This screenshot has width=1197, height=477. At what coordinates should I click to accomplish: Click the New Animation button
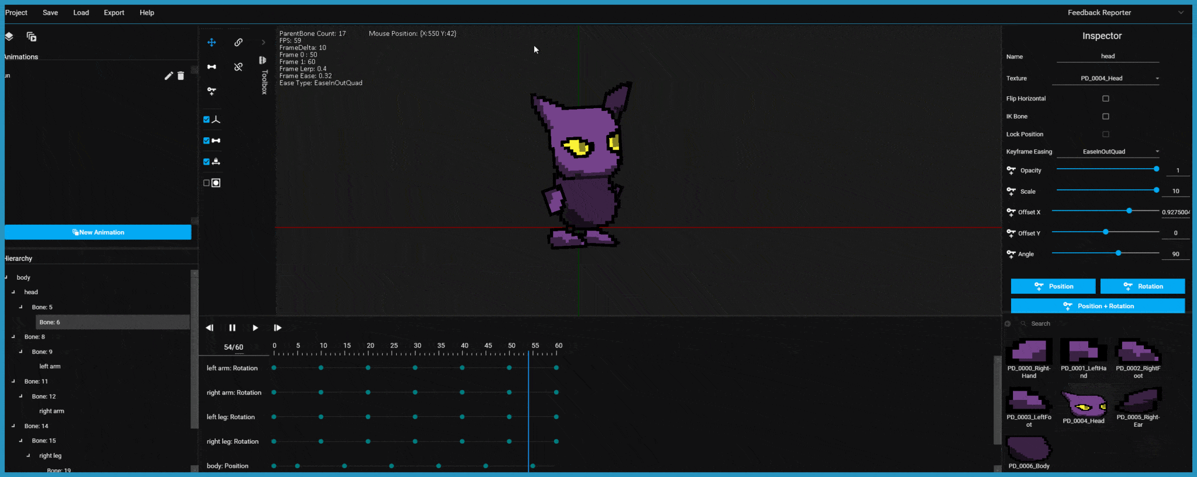click(x=98, y=232)
